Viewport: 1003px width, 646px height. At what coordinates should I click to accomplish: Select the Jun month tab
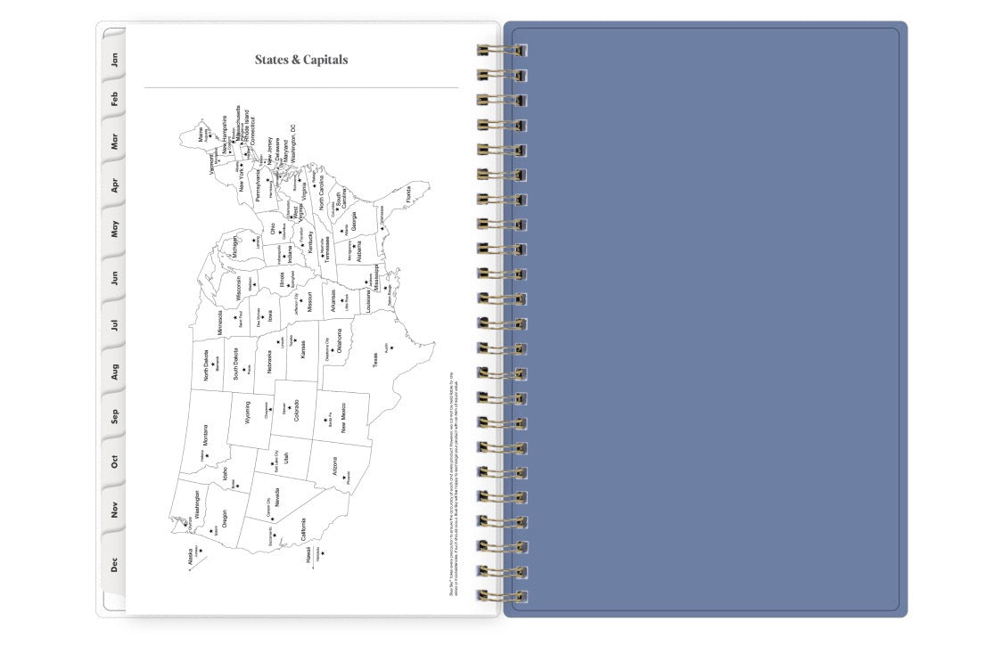click(x=114, y=278)
